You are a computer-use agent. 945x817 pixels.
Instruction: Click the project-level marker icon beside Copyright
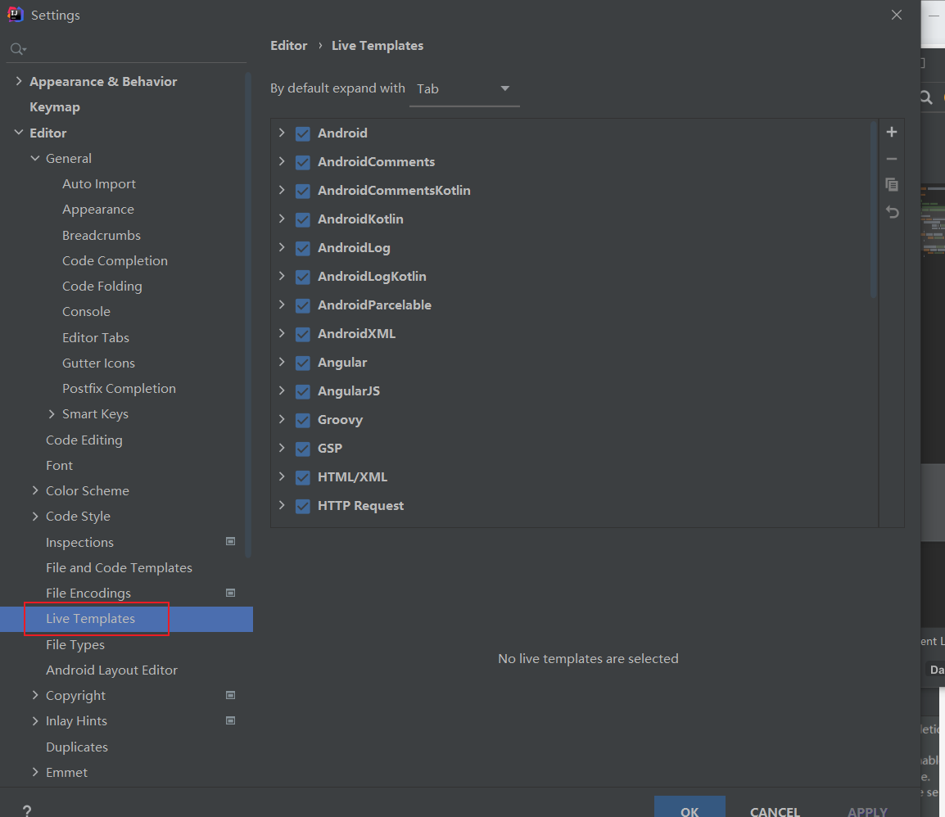[230, 695]
